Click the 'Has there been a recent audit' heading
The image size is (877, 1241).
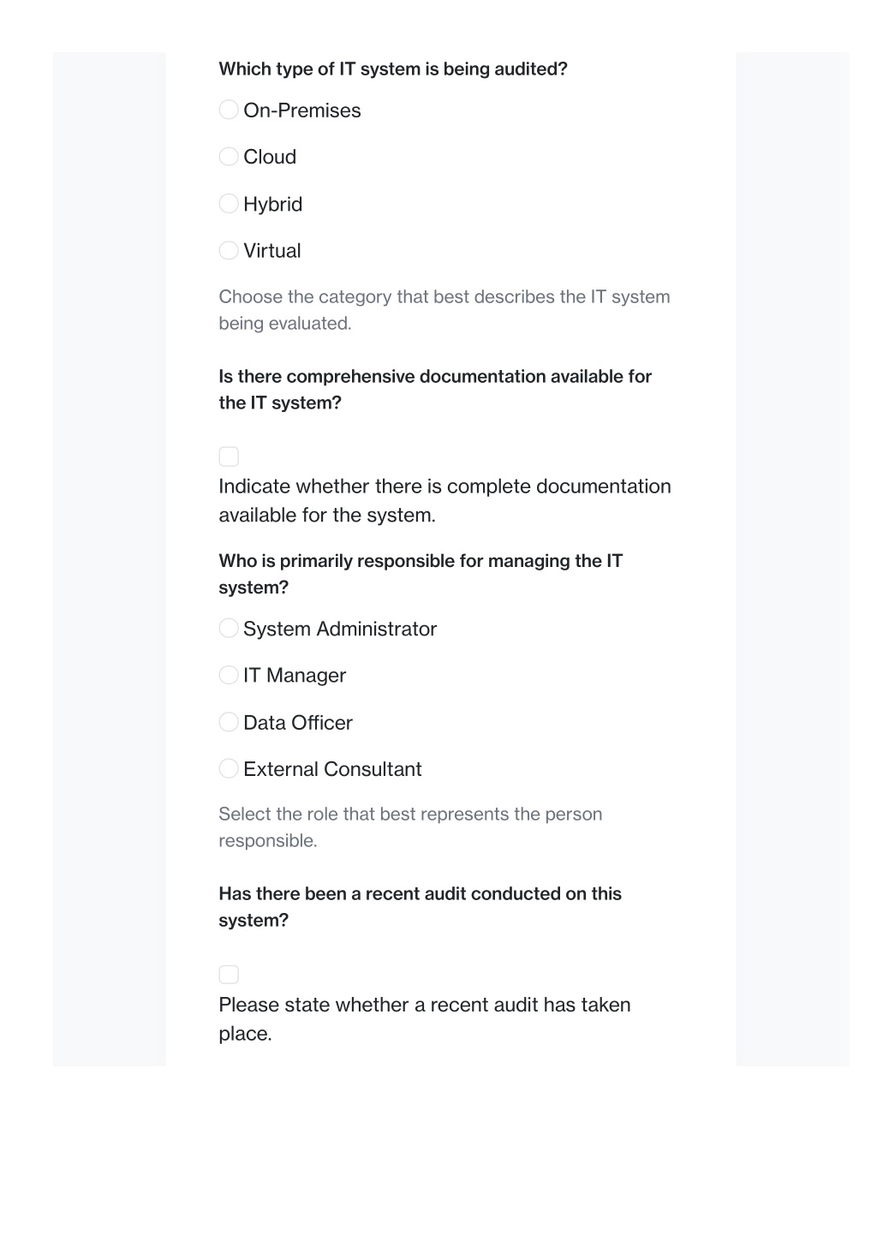(420, 907)
